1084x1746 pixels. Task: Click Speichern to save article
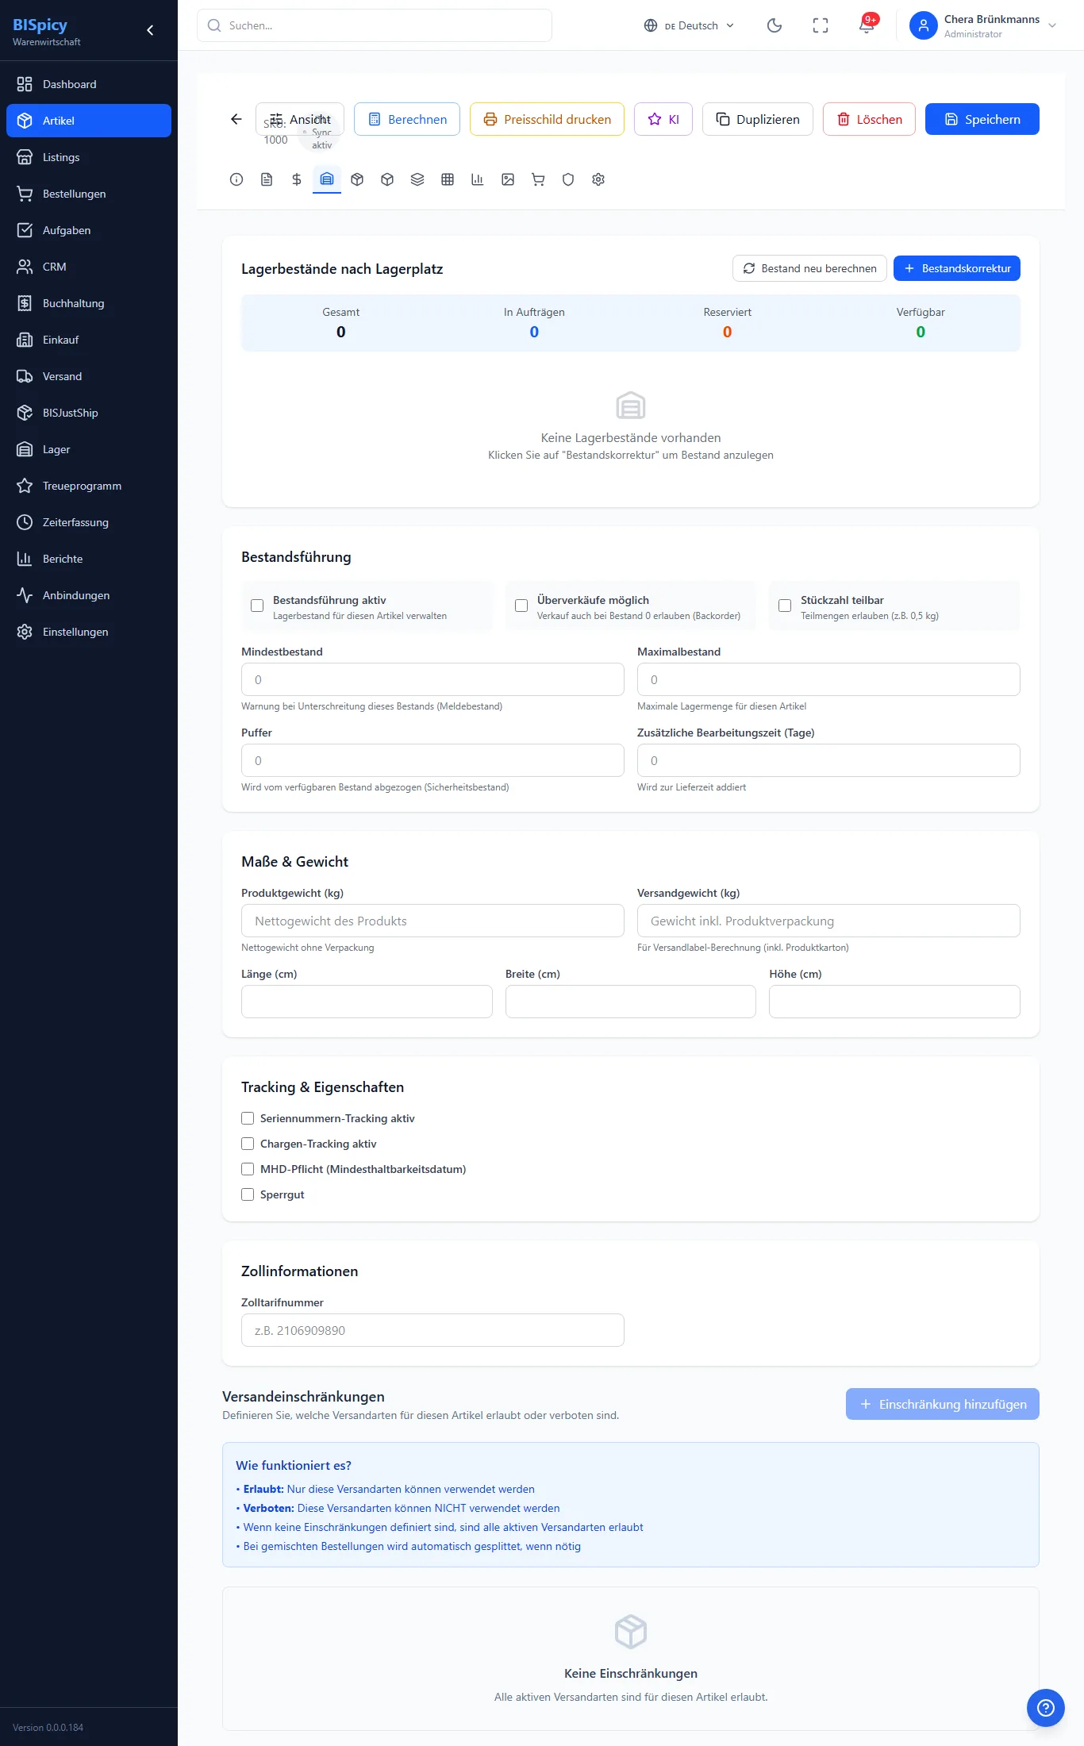coord(982,119)
